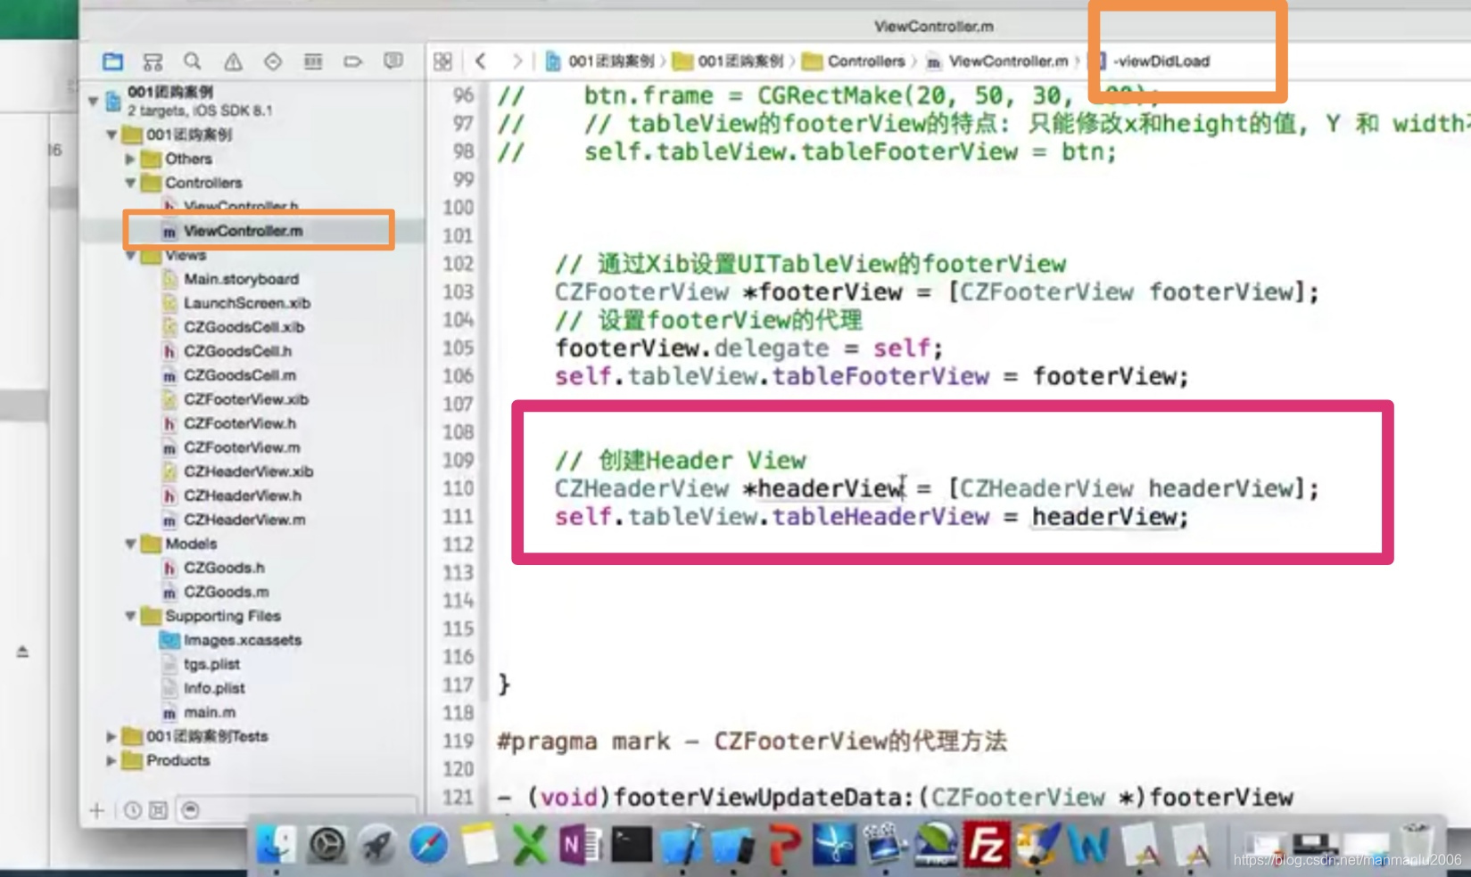Open CZGoodsCell.xib
The image size is (1471, 877).
click(x=244, y=327)
